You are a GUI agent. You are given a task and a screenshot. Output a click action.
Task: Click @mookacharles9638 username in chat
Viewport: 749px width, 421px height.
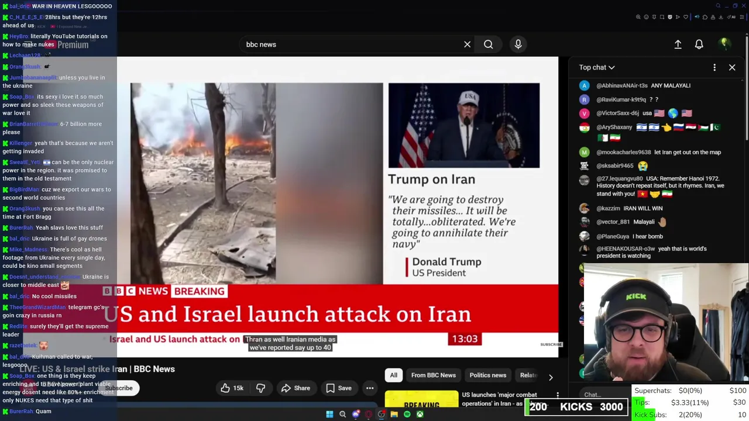623,152
